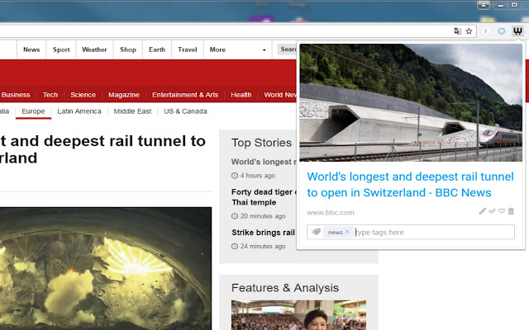Go to Science news category

click(x=83, y=95)
